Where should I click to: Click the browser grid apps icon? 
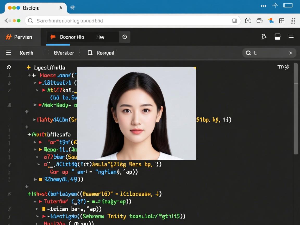282,21
